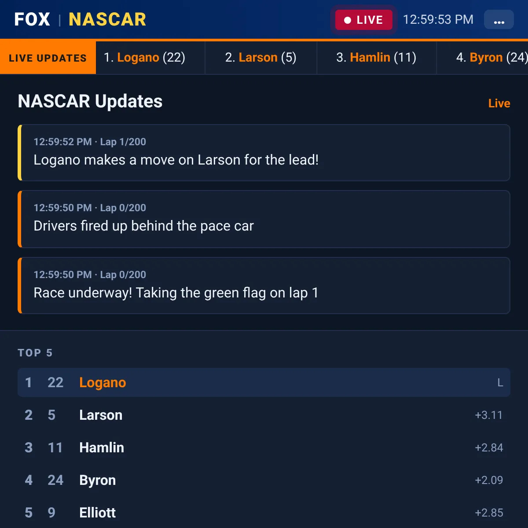
Task: Click the 12:59:53 PM clock in header
Action: tap(438, 20)
